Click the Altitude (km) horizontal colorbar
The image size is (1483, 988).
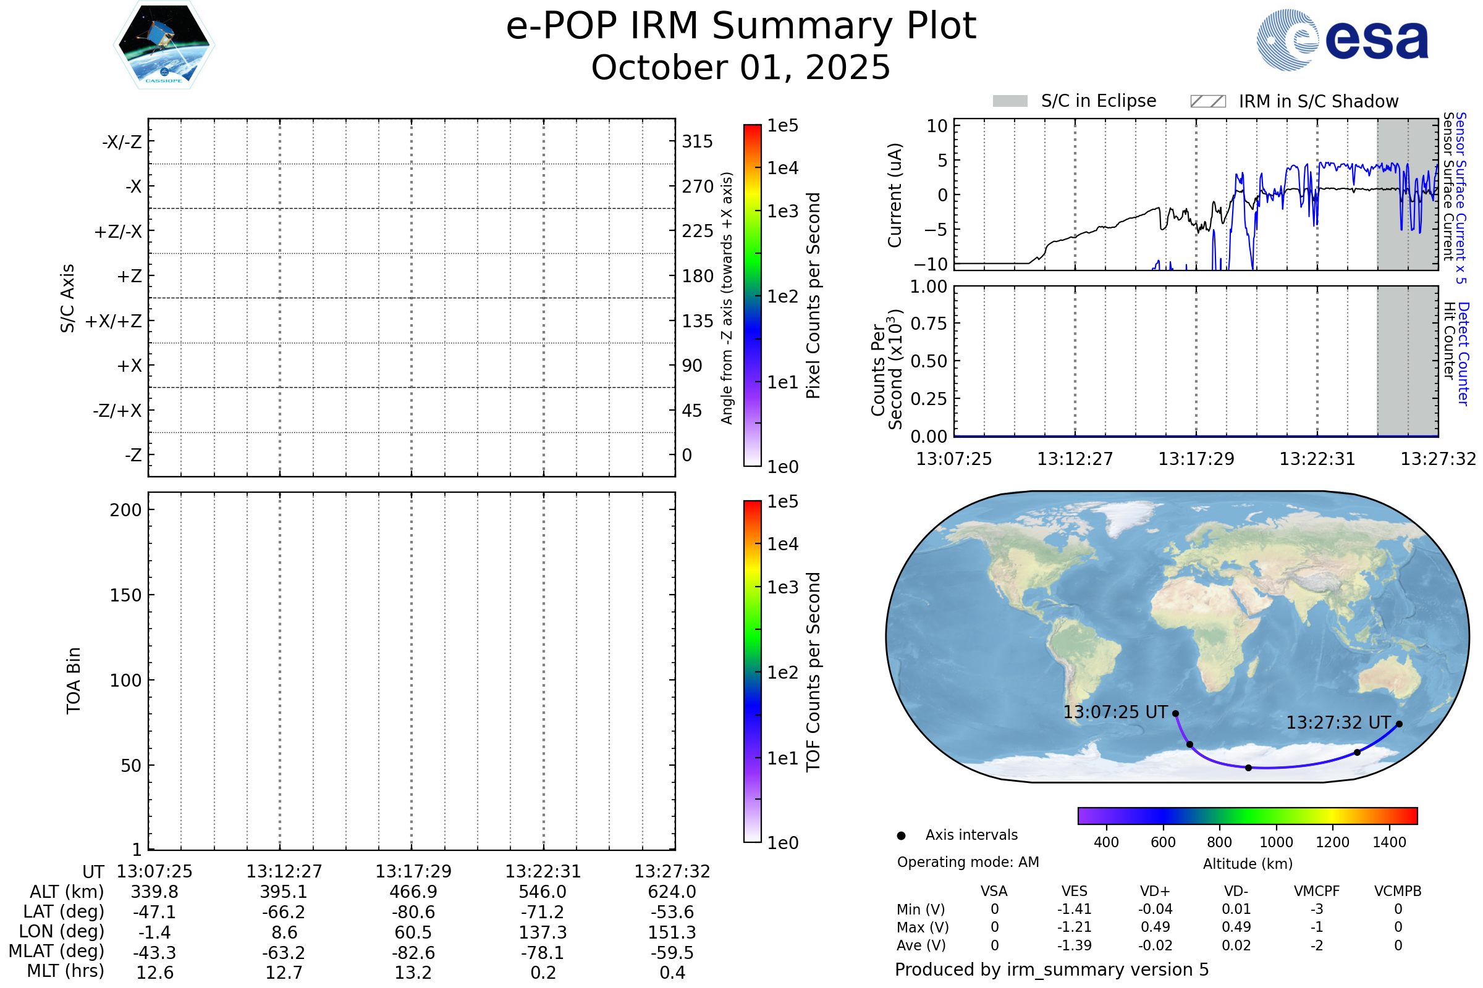(1248, 816)
